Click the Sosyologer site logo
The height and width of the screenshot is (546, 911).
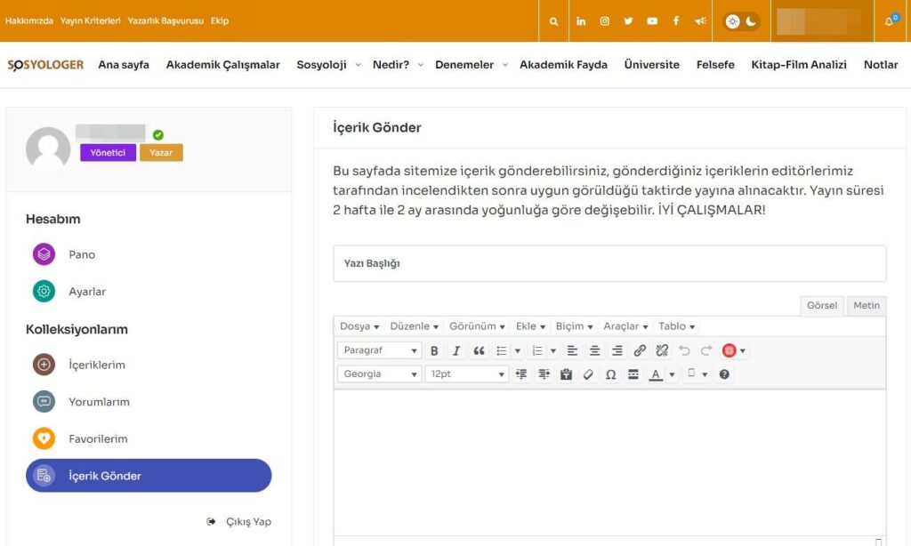(45, 65)
